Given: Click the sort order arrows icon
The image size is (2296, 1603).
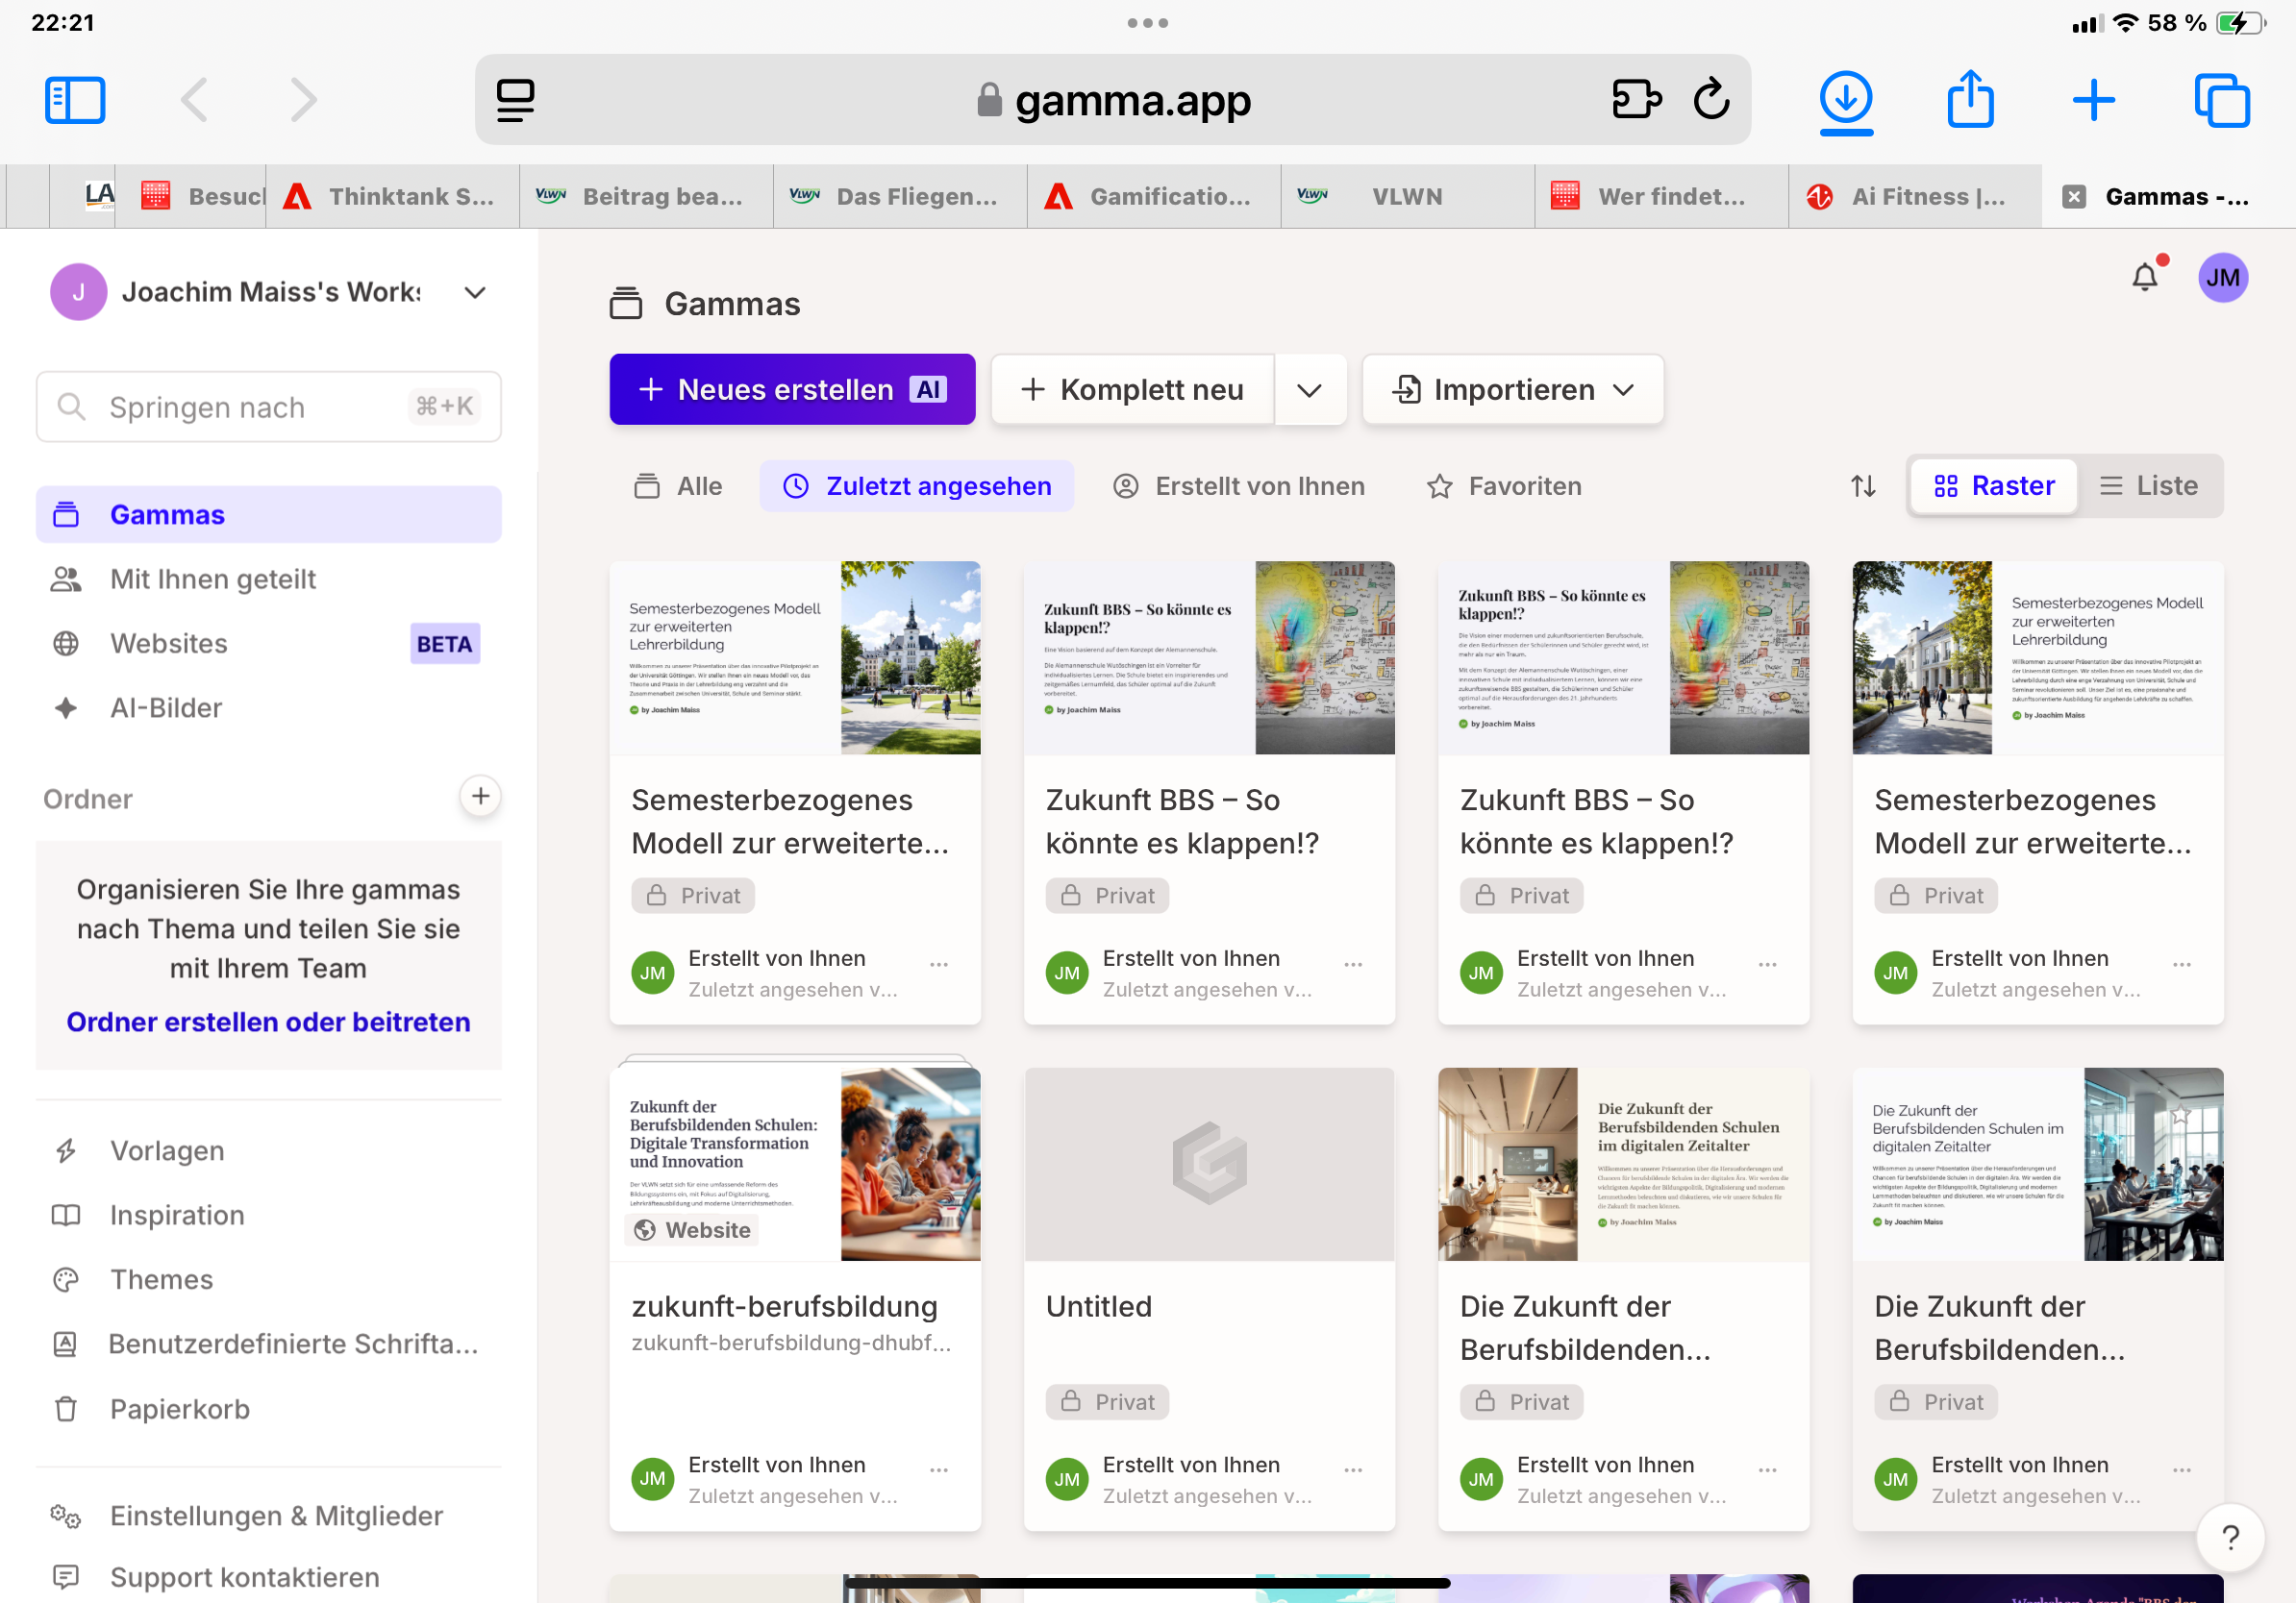Looking at the screenshot, I should pyautogui.click(x=1862, y=486).
